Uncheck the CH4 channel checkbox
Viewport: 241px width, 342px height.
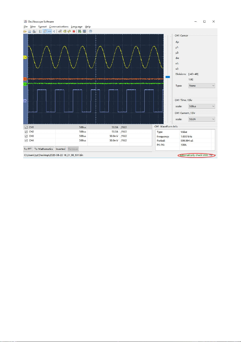click(26, 141)
